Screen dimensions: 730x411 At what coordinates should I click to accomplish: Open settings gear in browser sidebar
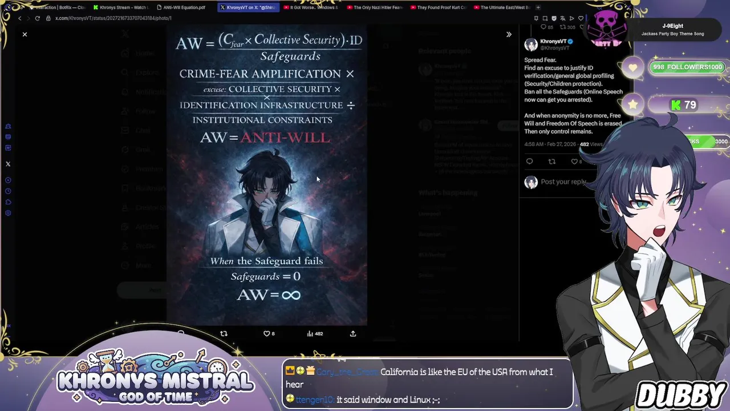[8, 213]
